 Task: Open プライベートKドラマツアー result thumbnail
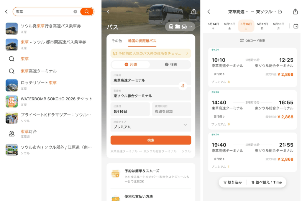pos(12,117)
